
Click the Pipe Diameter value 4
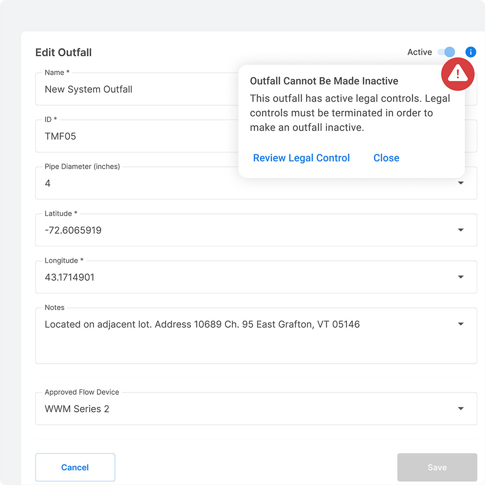tap(48, 183)
